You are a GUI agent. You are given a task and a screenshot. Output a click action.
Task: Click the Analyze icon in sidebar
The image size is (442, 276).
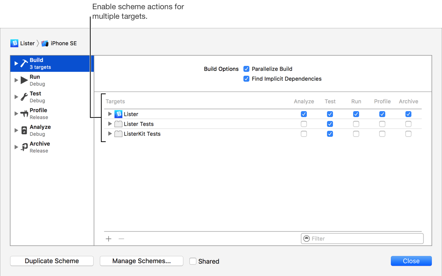click(x=24, y=130)
